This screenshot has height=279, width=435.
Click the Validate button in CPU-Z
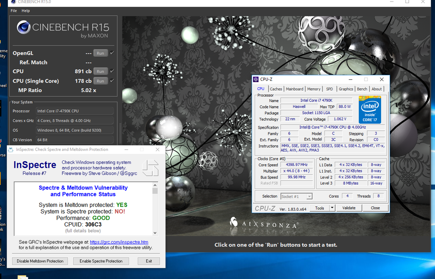[349, 208]
